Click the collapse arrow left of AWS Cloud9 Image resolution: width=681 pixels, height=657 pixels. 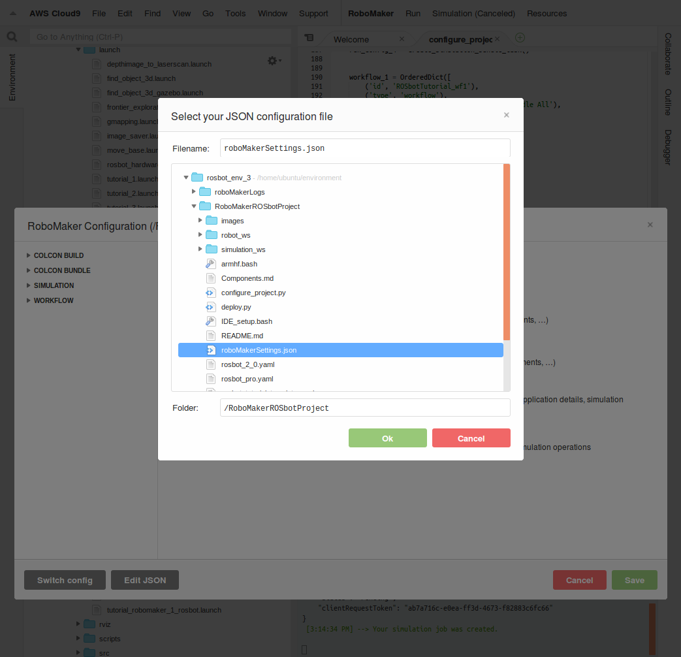13,14
